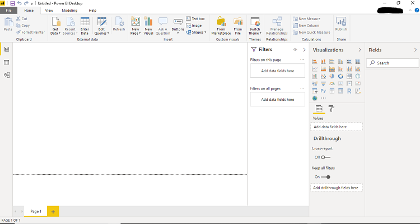Select the clustered column chart visual
The image size is (420, 224).
pos(340,62)
